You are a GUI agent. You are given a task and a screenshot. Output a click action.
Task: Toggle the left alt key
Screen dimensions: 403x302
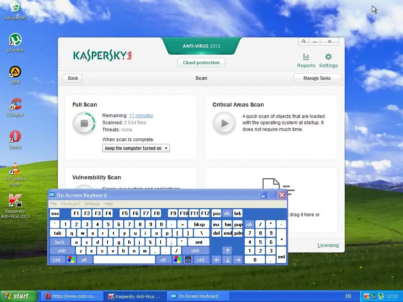click(84, 260)
